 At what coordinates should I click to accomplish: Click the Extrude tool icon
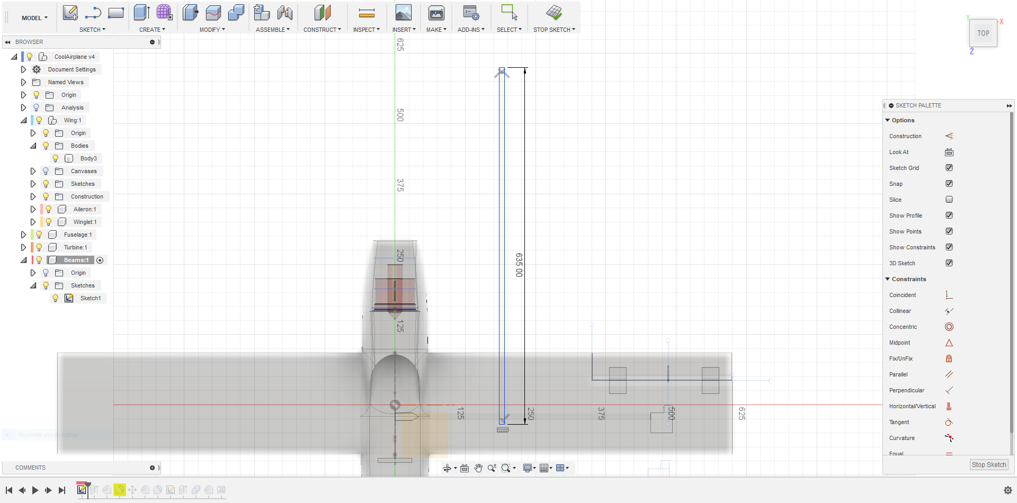(141, 13)
